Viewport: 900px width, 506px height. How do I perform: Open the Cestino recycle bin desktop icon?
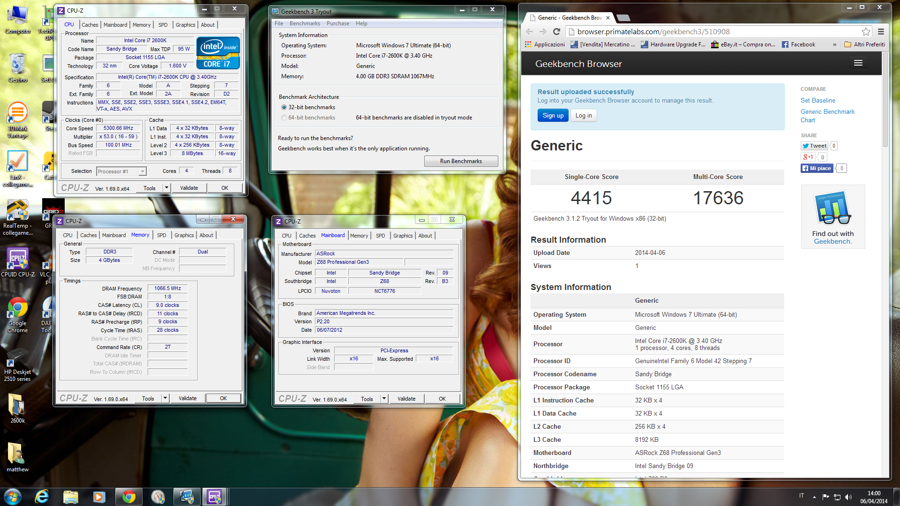tap(18, 68)
